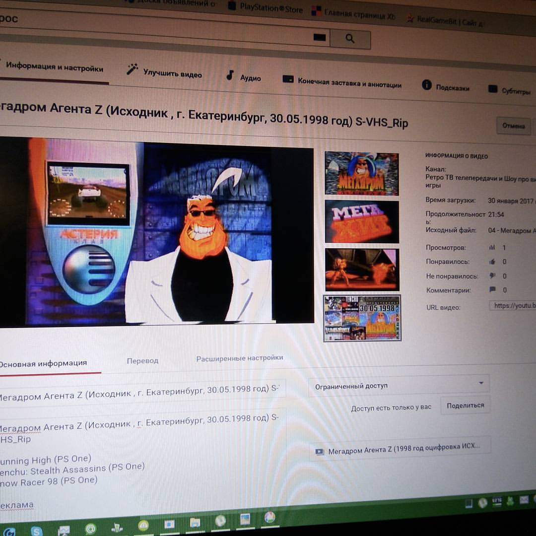Click the magnifier search button

coord(350,39)
